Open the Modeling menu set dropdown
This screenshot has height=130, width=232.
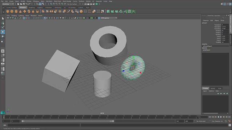[x=8, y=4]
